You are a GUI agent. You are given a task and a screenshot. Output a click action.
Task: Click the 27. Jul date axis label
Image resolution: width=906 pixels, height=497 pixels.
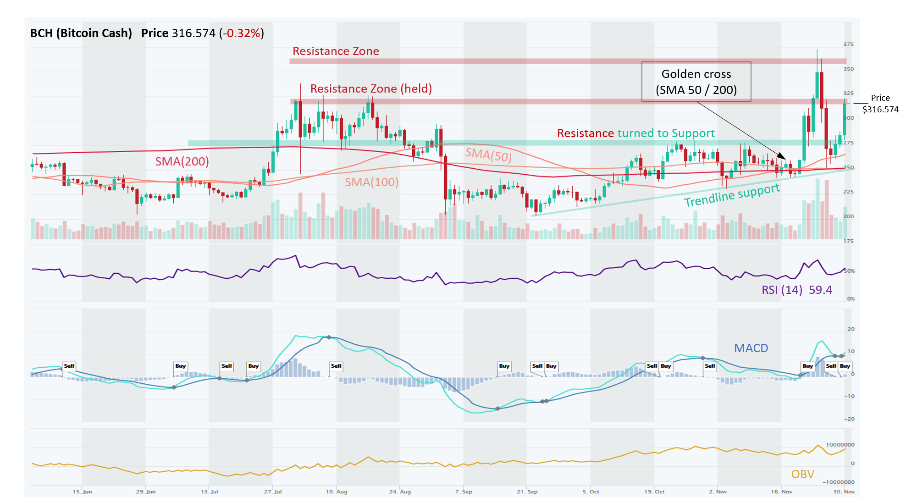pos(273,491)
